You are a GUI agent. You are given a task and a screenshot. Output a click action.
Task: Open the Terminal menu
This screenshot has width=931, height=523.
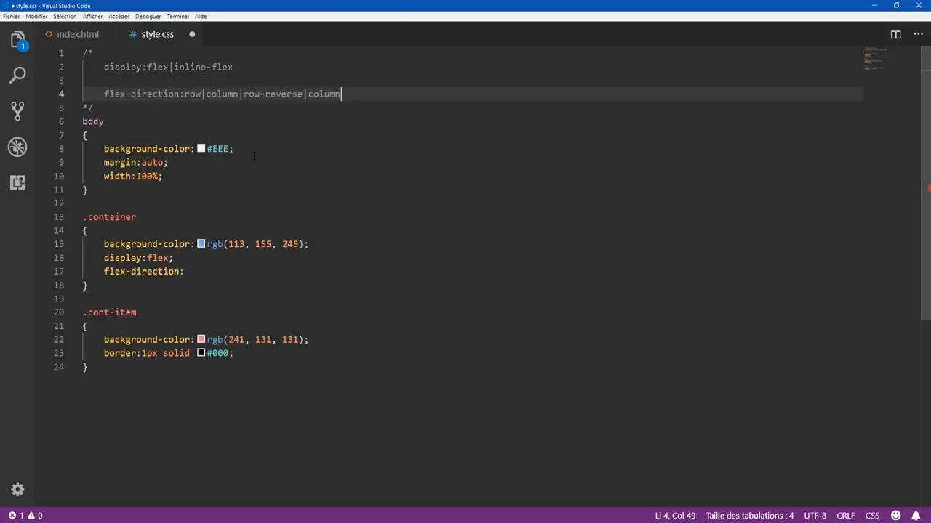177,16
